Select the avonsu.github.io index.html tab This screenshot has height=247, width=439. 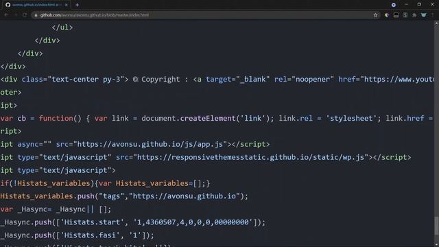pos(37,5)
